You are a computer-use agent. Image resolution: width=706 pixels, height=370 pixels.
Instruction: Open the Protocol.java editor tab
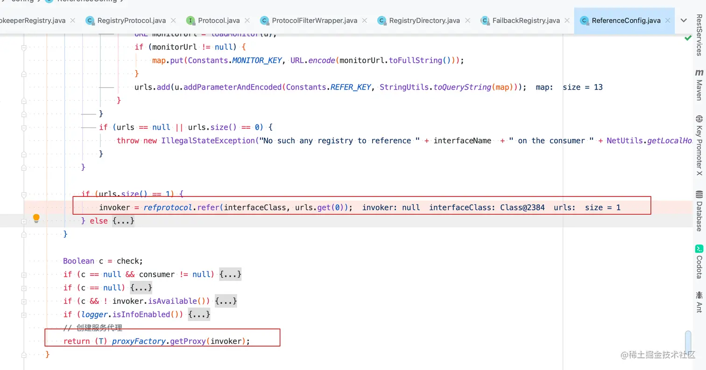click(213, 21)
